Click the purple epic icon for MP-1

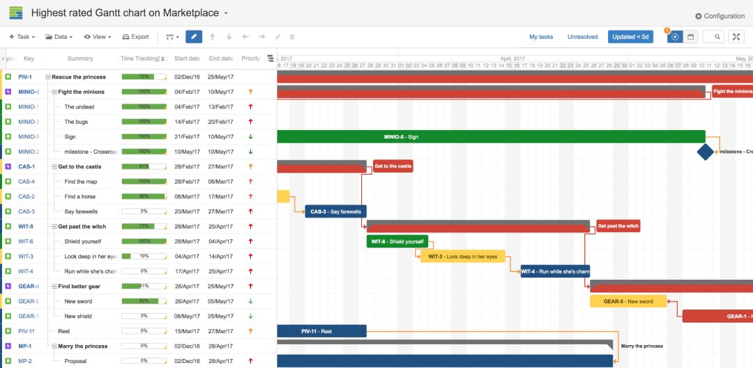click(8, 346)
